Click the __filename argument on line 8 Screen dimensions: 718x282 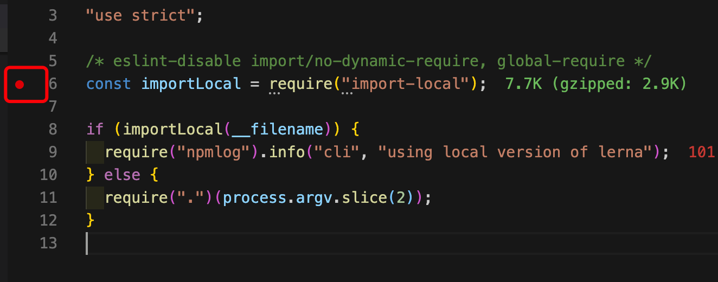278,129
